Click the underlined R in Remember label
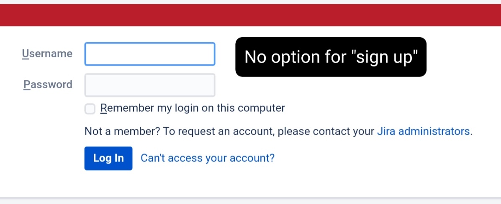 point(104,108)
